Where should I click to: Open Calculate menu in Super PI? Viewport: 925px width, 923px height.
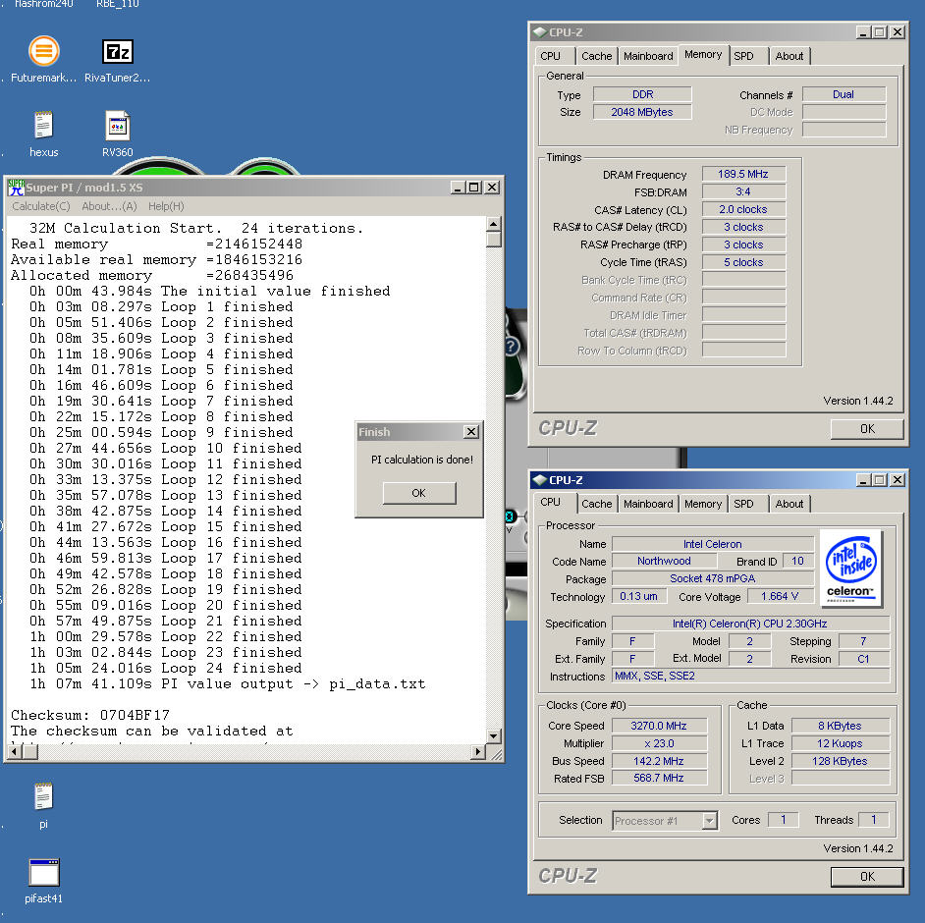pos(40,206)
